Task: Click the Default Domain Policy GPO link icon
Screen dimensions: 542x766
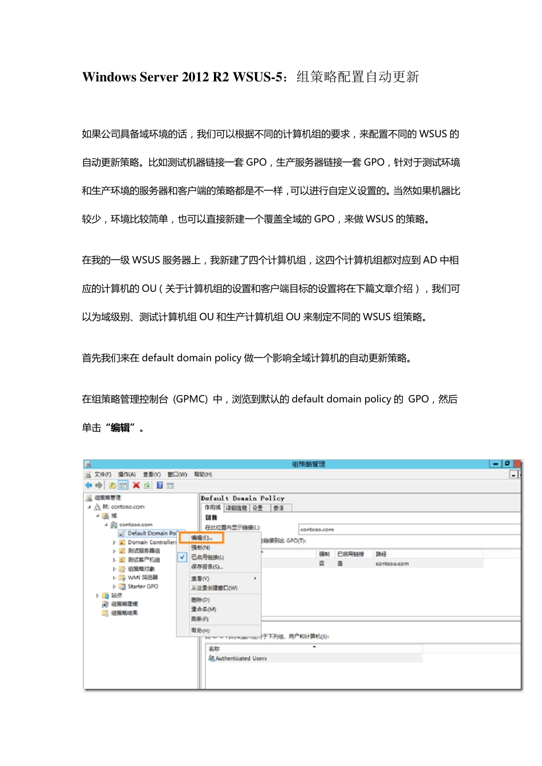Action: (122, 533)
